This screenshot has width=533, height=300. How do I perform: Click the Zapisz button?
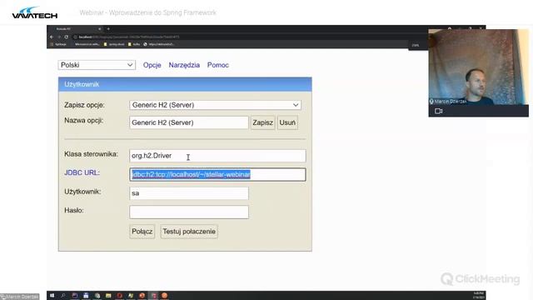point(263,122)
